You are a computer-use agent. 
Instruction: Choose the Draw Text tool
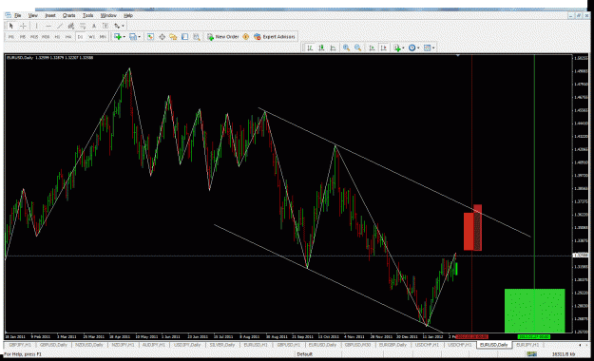point(94,27)
